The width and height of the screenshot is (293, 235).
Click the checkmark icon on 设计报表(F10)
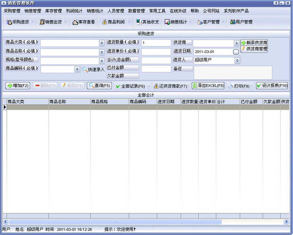click(259, 86)
